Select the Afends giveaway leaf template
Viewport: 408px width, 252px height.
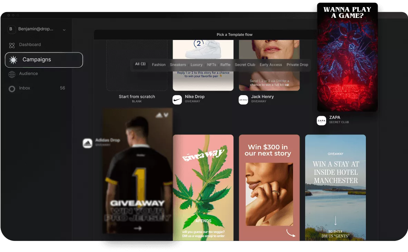pos(203,188)
